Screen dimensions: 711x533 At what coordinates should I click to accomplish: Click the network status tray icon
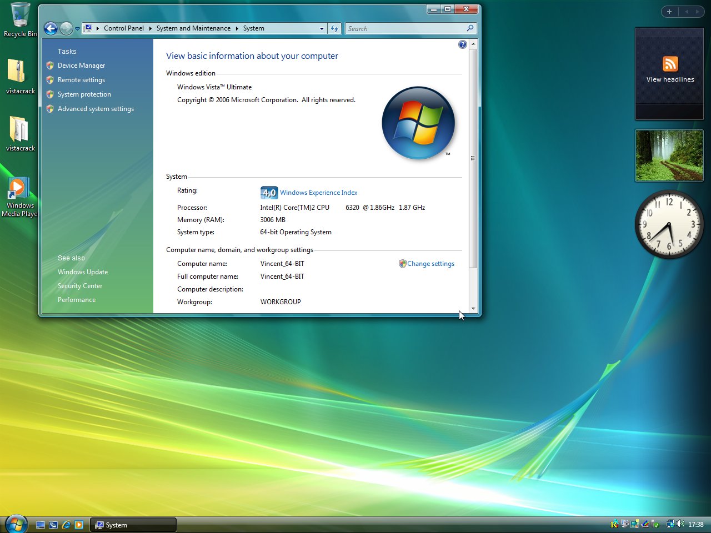click(670, 524)
